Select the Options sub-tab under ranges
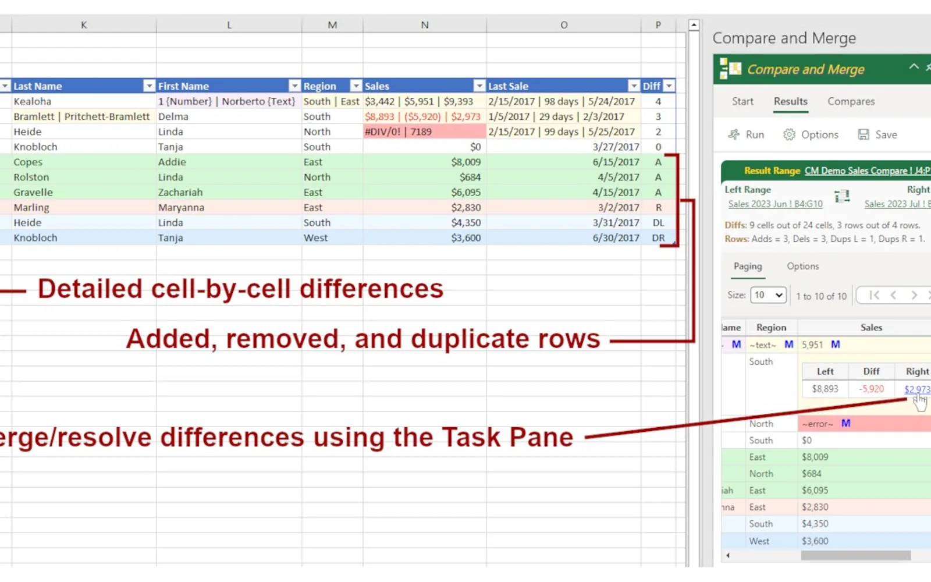 802,266
